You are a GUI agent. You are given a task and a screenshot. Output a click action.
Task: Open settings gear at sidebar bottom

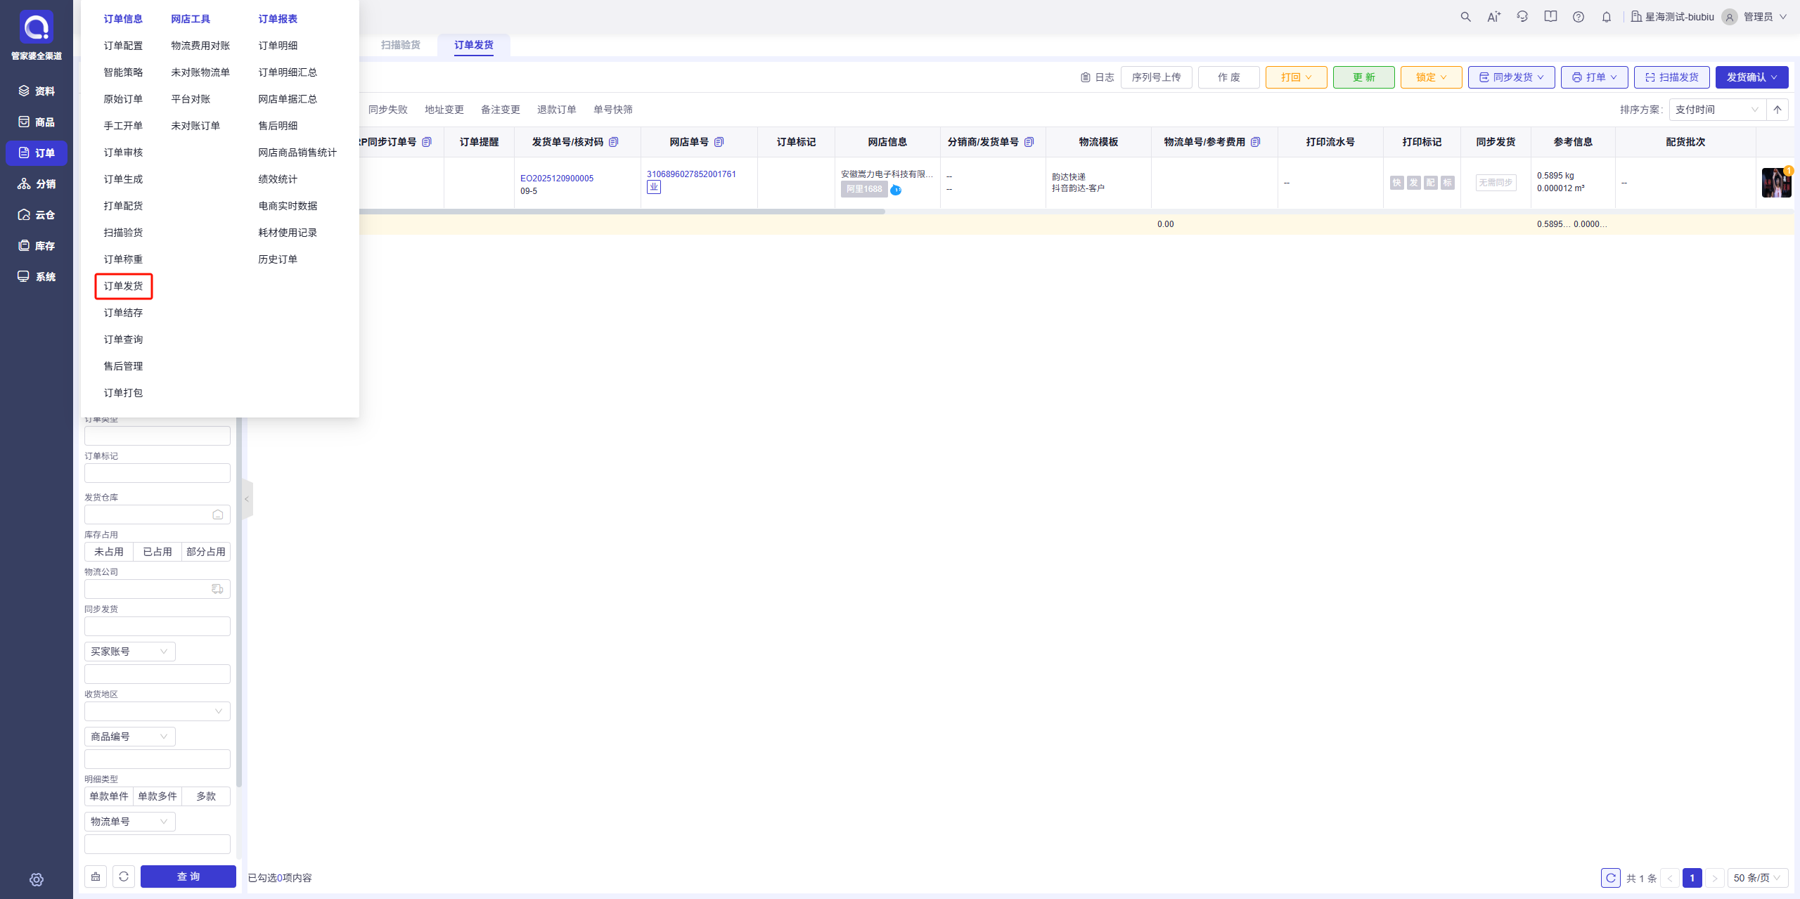point(37,879)
